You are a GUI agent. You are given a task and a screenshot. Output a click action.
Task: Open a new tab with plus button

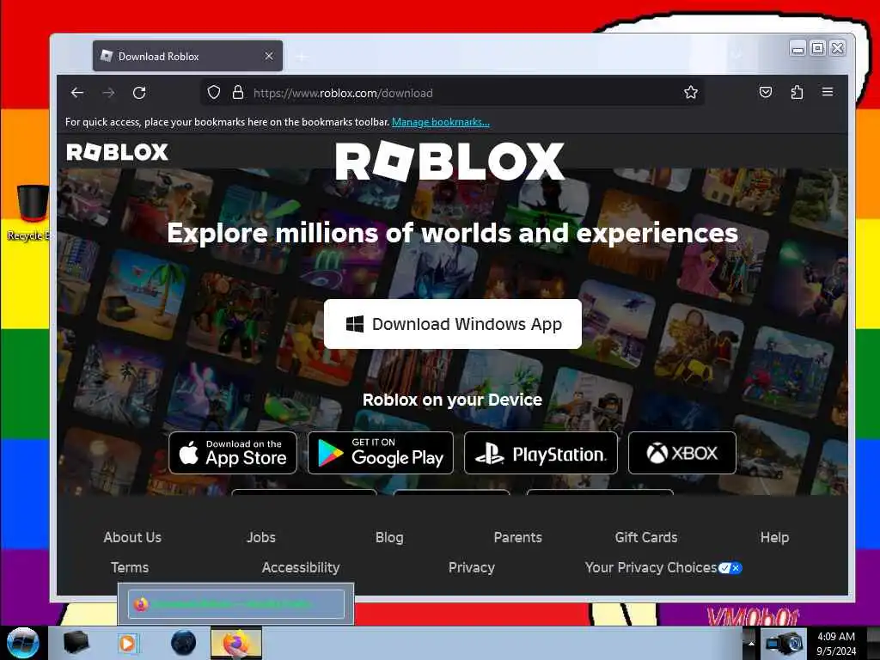(x=302, y=57)
